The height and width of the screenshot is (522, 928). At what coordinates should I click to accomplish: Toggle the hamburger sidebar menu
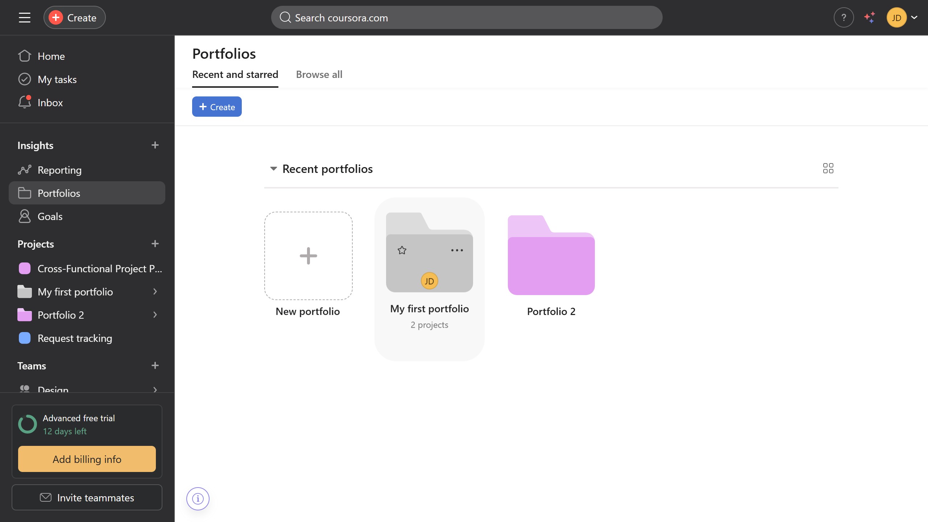tap(25, 17)
